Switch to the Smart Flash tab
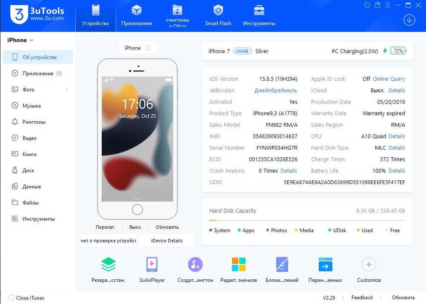The image size is (426, 304). [218, 16]
